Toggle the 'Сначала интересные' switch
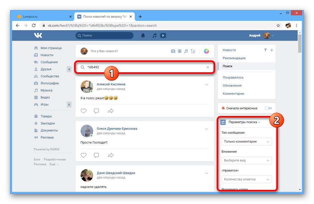Image resolution: width=314 pixels, height=204 pixels. 268,108
